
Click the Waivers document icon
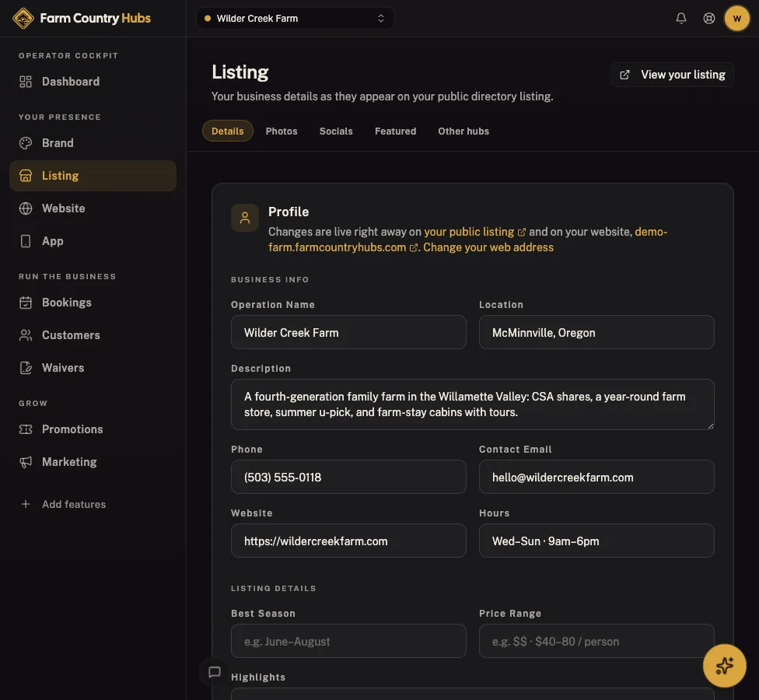point(26,368)
